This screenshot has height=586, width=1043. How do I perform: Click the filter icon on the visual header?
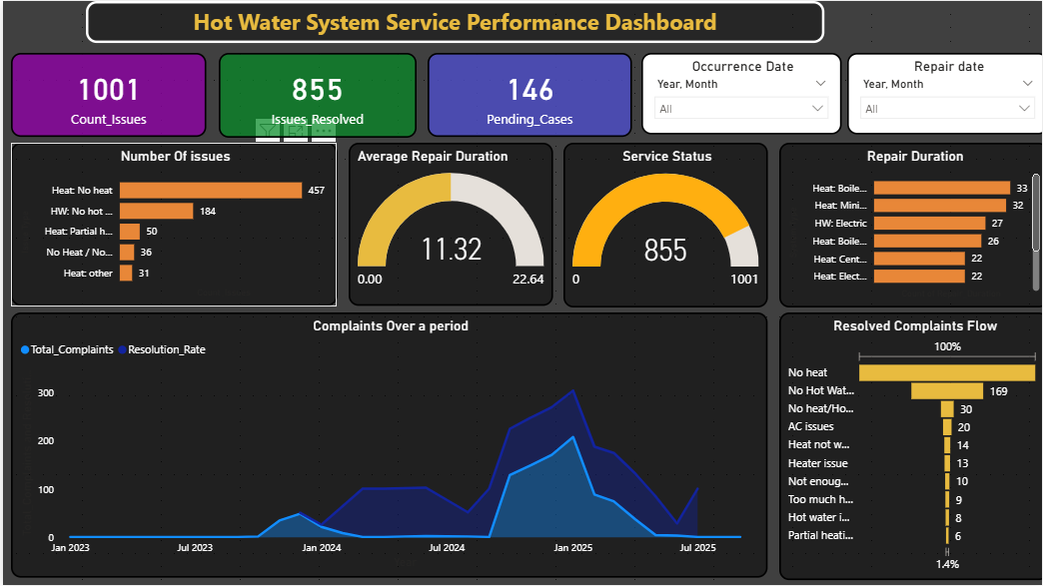pyautogui.click(x=268, y=130)
